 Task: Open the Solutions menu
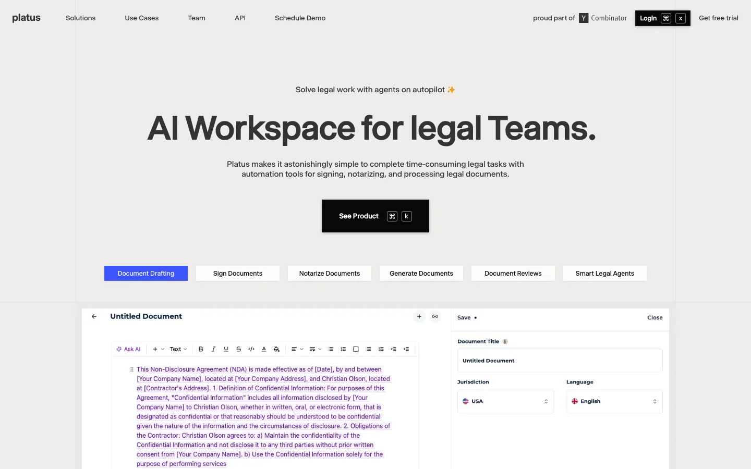pyautogui.click(x=81, y=18)
